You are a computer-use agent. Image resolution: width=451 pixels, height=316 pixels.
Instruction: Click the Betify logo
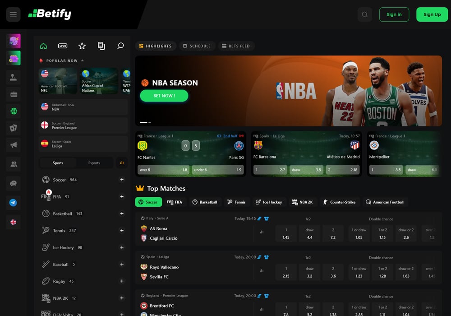[x=50, y=14]
